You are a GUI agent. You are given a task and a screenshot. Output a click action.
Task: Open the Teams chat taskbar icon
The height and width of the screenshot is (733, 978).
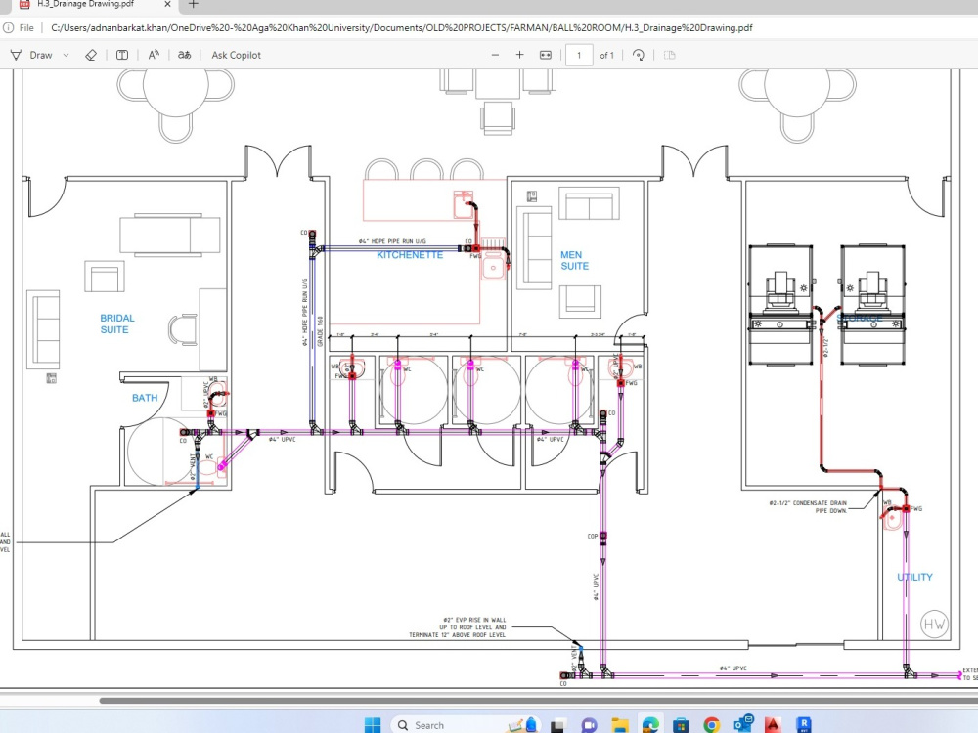click(x=589, y=725)
